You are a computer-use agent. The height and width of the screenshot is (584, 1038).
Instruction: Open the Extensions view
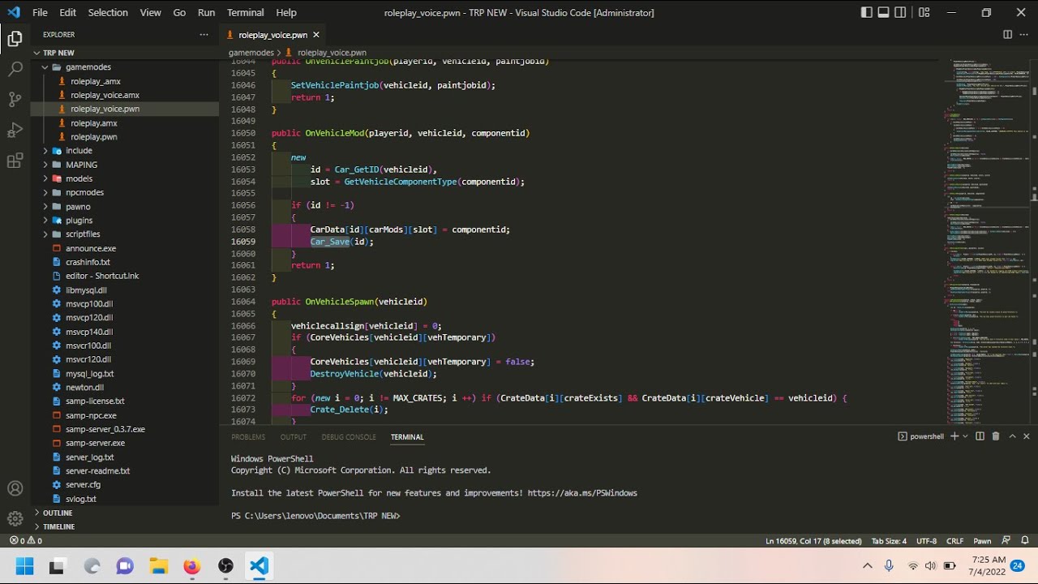click(x=15, y=161)
